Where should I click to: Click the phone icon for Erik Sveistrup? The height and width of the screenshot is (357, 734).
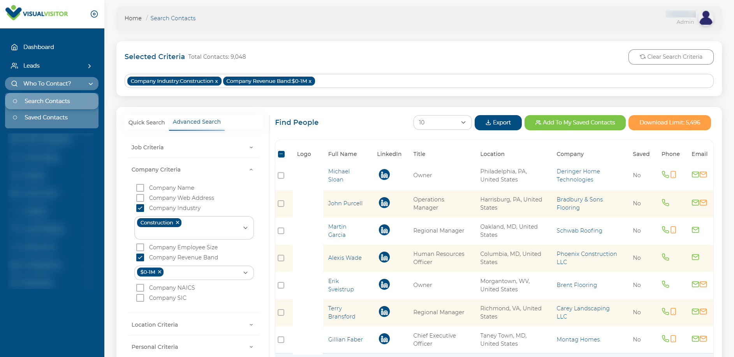(665, 284)
